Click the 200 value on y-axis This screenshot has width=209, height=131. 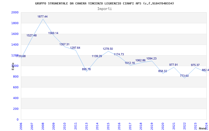point(16,109)
